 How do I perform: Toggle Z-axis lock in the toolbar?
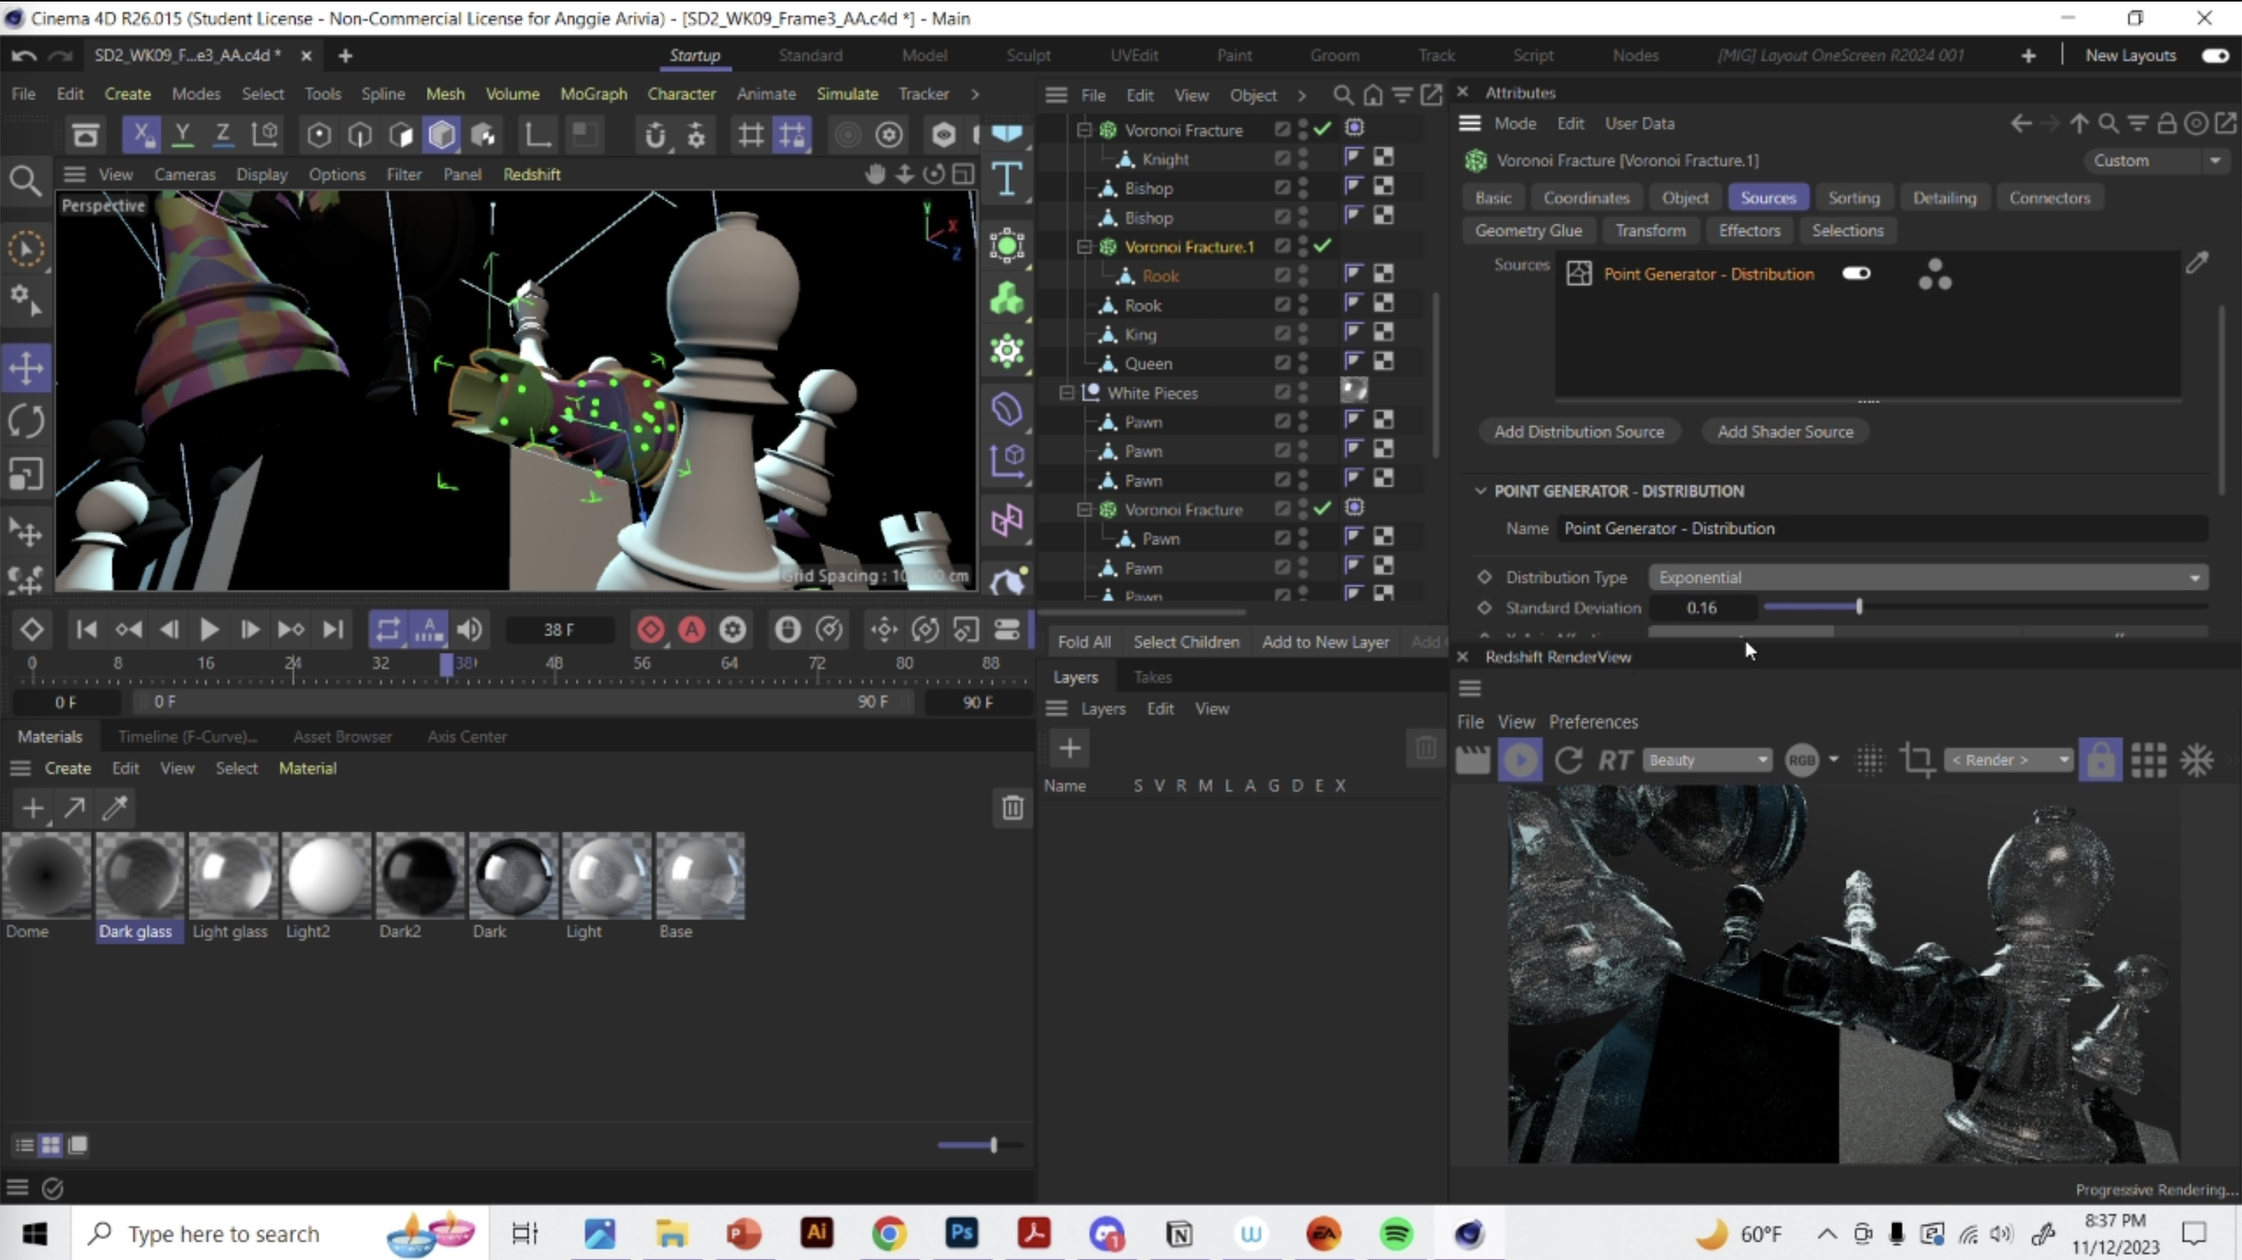coord(222,135)
